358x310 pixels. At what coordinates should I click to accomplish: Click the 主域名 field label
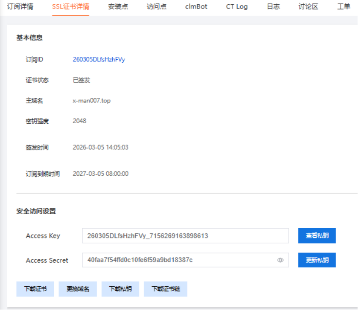(34, 101)
